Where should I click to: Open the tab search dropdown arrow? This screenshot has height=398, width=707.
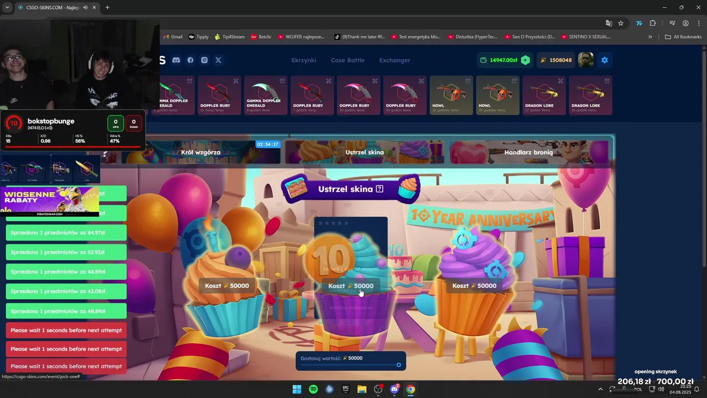7,7
